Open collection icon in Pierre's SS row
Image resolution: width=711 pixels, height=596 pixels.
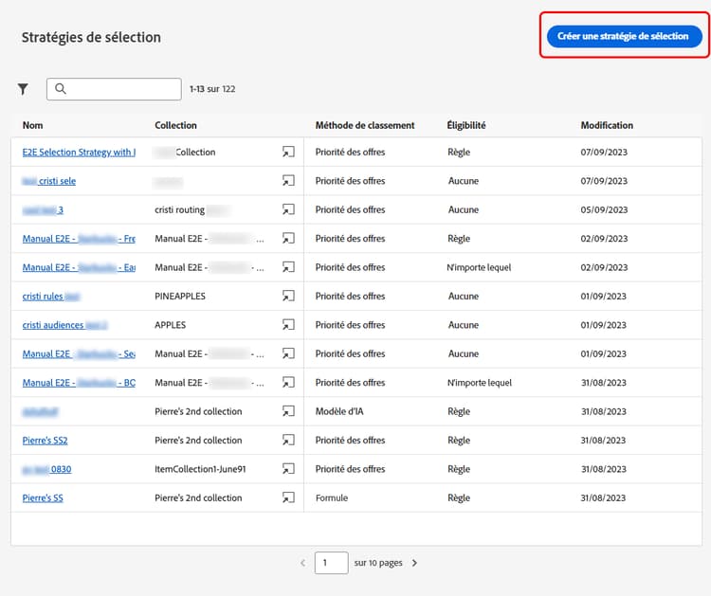point(288,497)
